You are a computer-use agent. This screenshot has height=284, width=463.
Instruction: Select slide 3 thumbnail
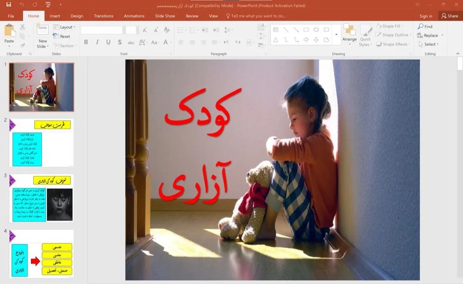(x=41, y=198)
